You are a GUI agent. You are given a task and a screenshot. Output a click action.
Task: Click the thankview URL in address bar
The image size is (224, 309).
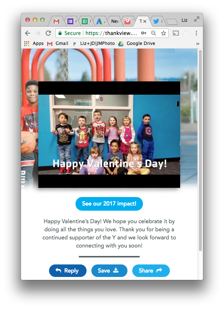[x=111, y=33]
